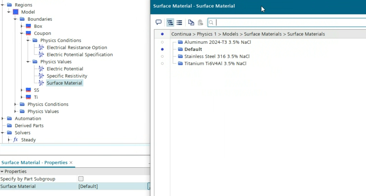Click the Regions folder icon
Screen dimensions: 366x196
click(9, 5)
